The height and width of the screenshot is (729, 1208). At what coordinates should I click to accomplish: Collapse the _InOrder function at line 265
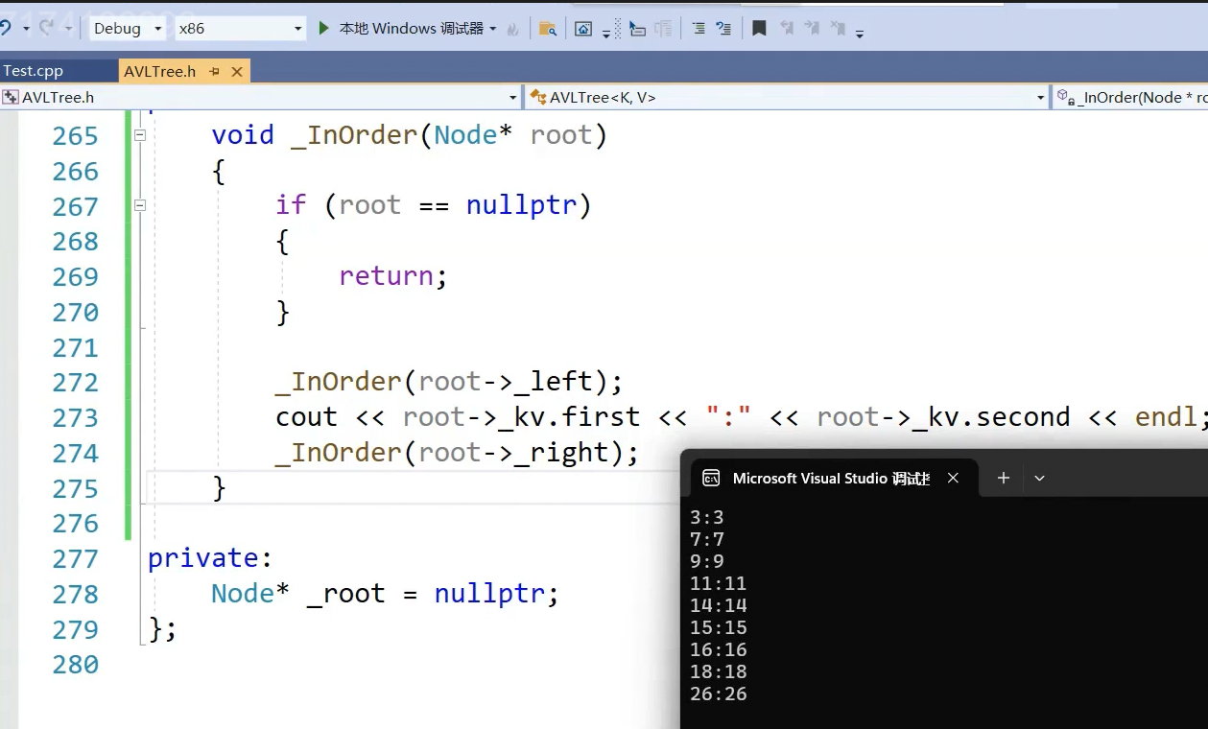[x=140, y=135]
